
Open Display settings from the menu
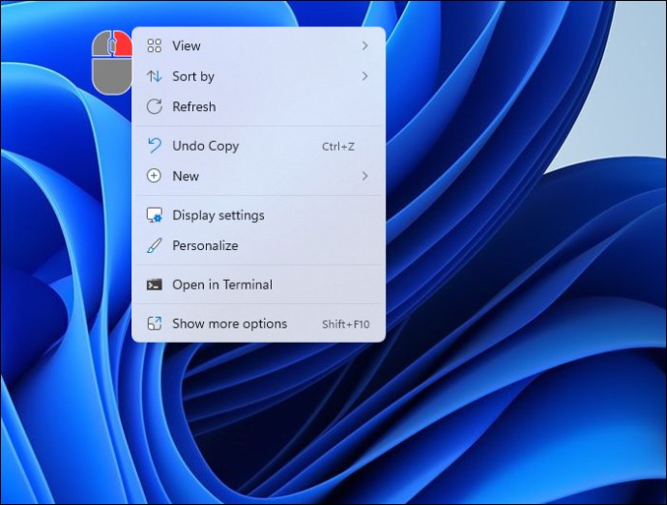258,215
